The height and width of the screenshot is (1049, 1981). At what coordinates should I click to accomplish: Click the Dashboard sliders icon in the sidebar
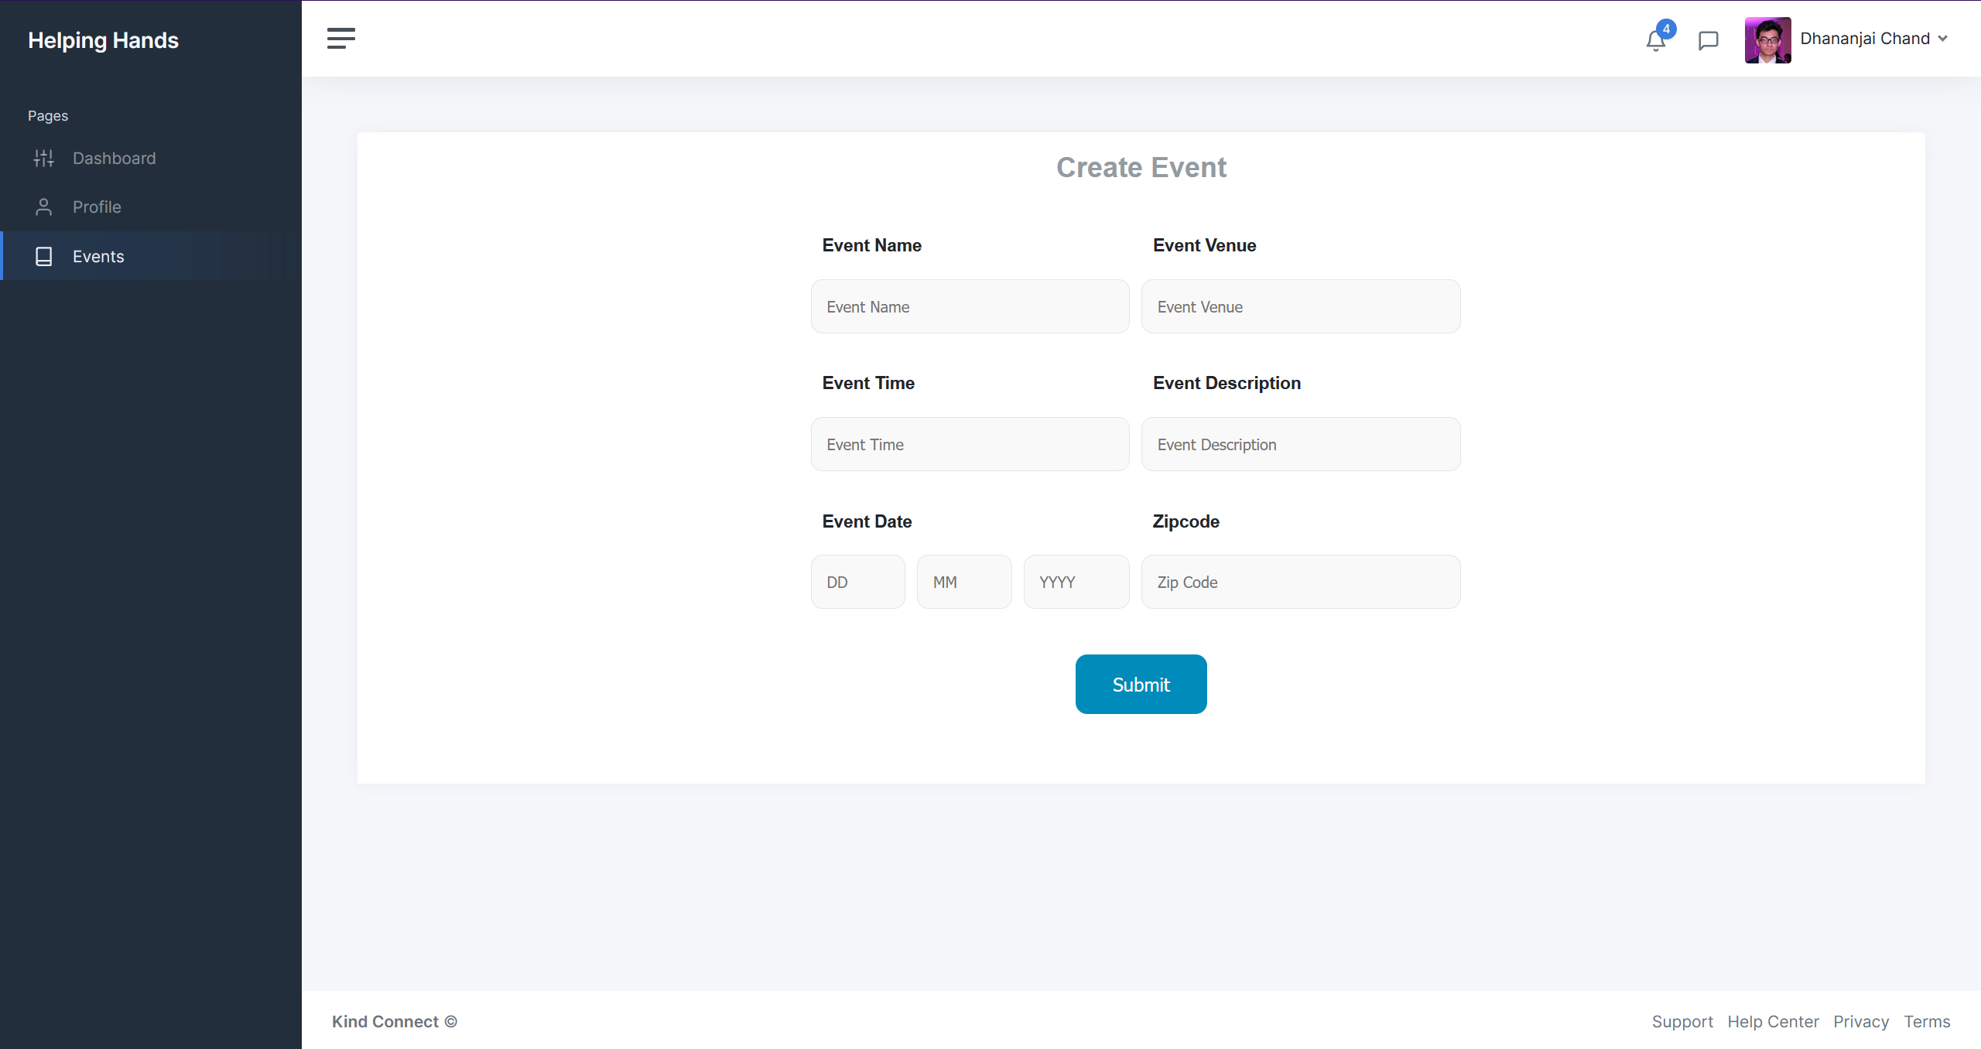(44, 159)
